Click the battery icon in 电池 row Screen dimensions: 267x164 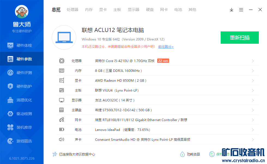point(62,130)
